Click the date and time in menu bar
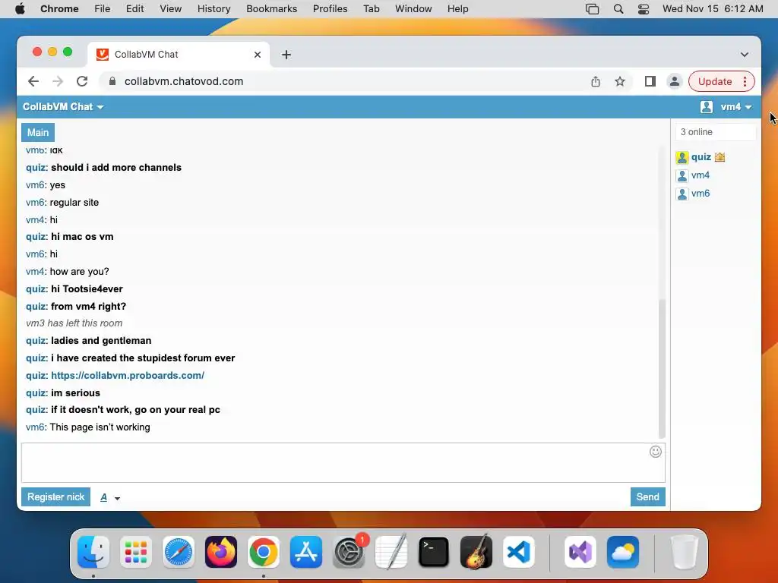 [x=713, y=9]
